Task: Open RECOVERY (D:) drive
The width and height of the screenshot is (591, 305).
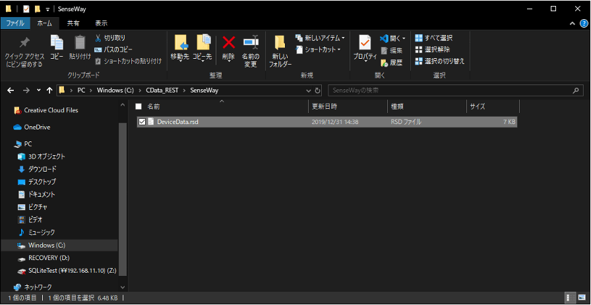Action: pyautogui.click(x=49, y=258)
